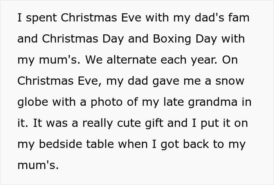Click the word "table"
The image size is (274, 185).
(98, 144)
